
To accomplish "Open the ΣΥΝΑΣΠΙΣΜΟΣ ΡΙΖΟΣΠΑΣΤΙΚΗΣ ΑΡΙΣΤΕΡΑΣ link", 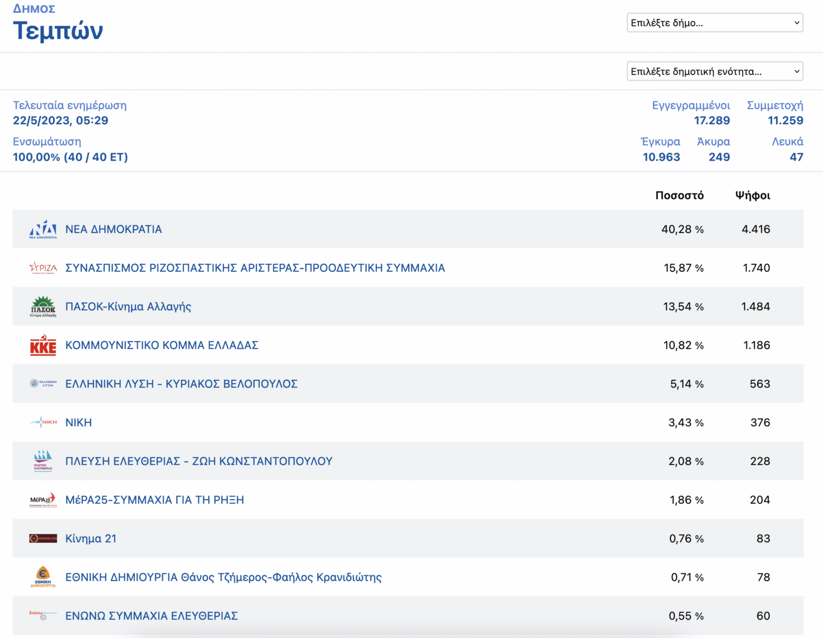I will tap(255, 268).
